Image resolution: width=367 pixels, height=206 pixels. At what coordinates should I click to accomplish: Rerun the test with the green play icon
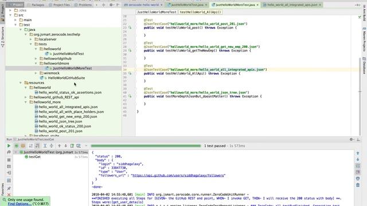(x=9, y=146)
